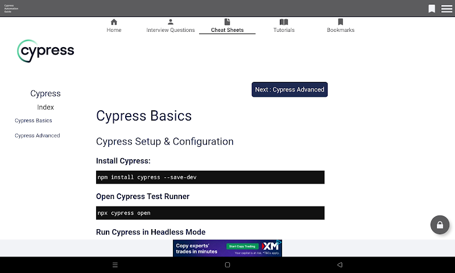The image size is (455, 273).
Task: Tap the Cheat Sheets document icon
Action: [227, 22]
